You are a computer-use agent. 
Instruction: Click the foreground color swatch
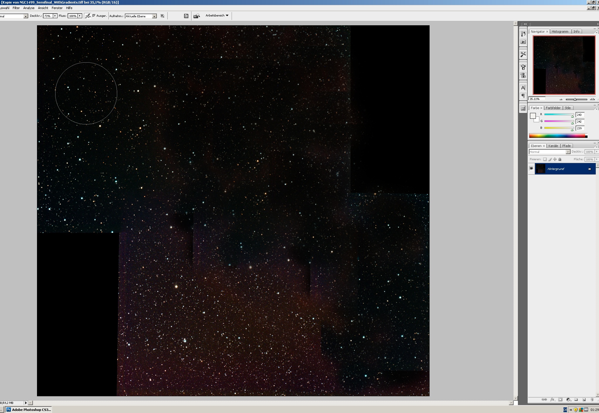533,116
